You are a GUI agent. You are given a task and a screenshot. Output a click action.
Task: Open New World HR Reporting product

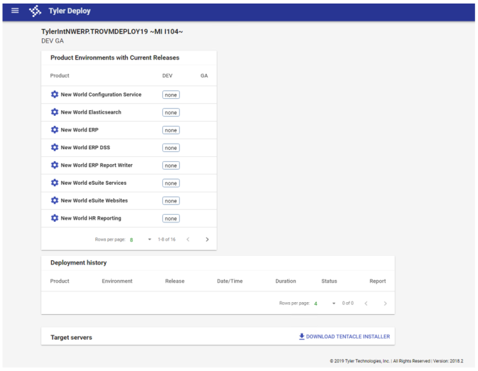click(91, 218)
